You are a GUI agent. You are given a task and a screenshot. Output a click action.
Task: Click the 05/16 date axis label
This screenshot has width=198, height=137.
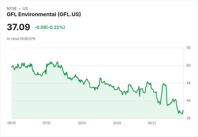click(12, 123)
